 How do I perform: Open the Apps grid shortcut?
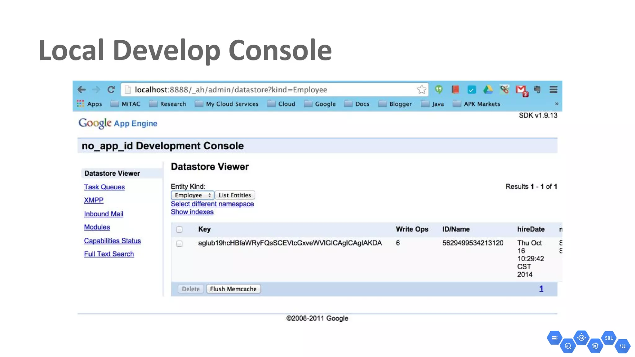pos(89,104)
